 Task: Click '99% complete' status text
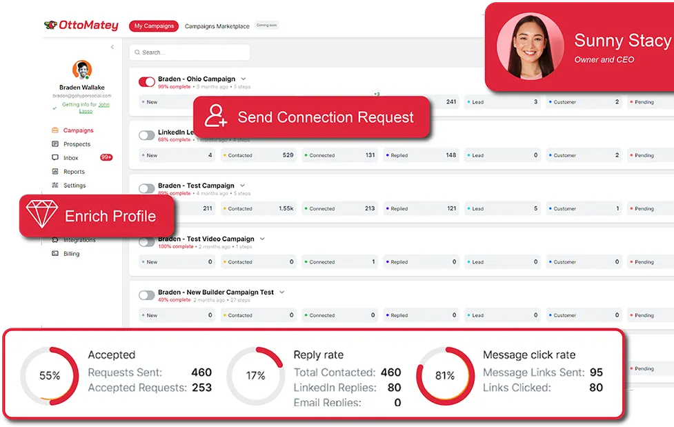(x=174, y=87)
